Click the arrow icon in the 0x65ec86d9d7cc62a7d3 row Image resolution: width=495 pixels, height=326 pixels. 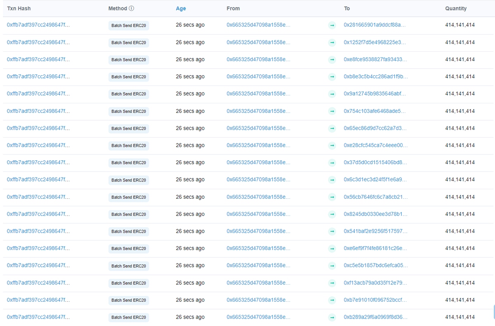pos(332,128)
